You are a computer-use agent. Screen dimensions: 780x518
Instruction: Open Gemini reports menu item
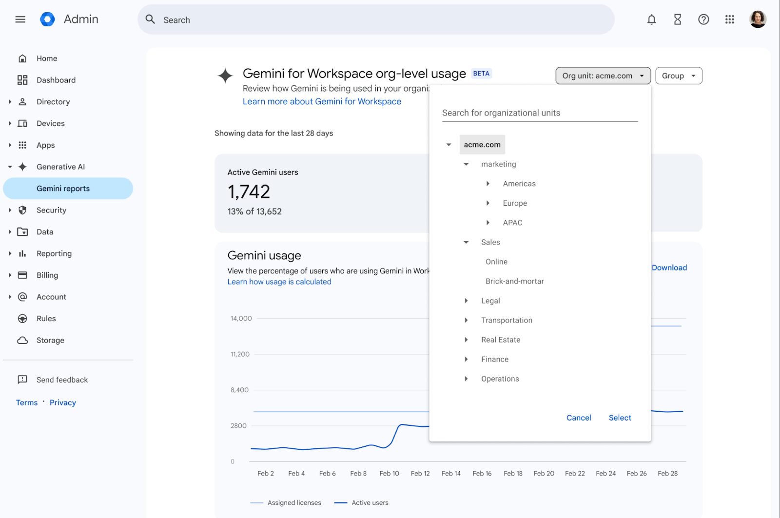68,189
